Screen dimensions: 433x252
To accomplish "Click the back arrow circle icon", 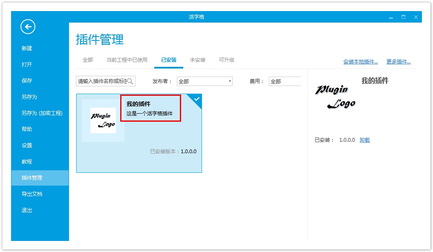I will point(28,27).
